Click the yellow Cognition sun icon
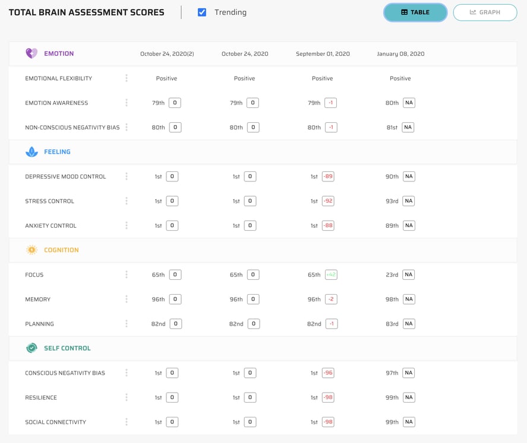Viewport: 527px width, 443px height. click(31, 250)
